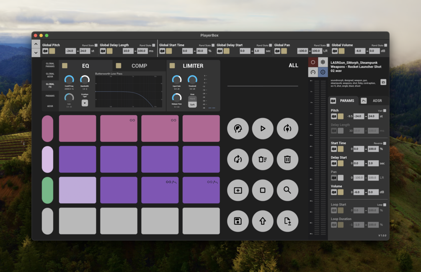Click the Global Volume dice icon
The width and height of the screenshot is (421, 272).
point(335,51)
